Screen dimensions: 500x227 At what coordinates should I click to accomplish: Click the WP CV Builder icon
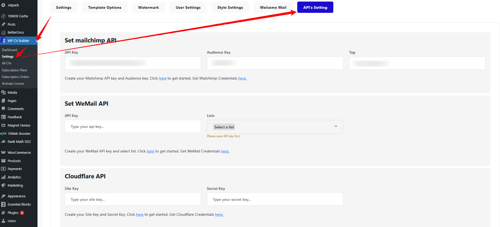[3, 41]
